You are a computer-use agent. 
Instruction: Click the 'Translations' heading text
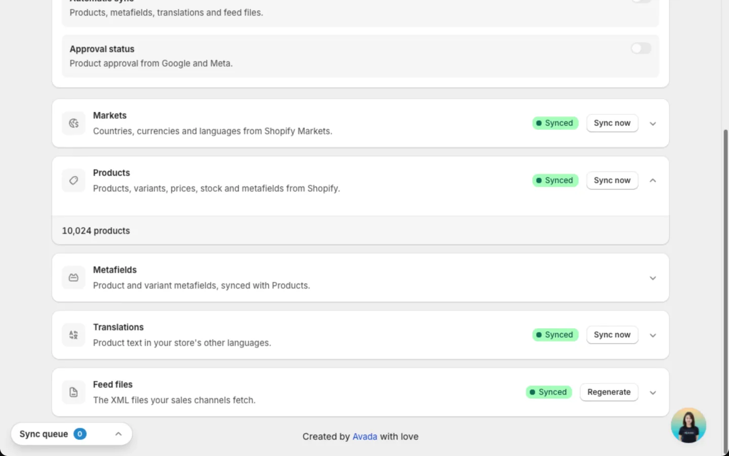coord(118,327)
